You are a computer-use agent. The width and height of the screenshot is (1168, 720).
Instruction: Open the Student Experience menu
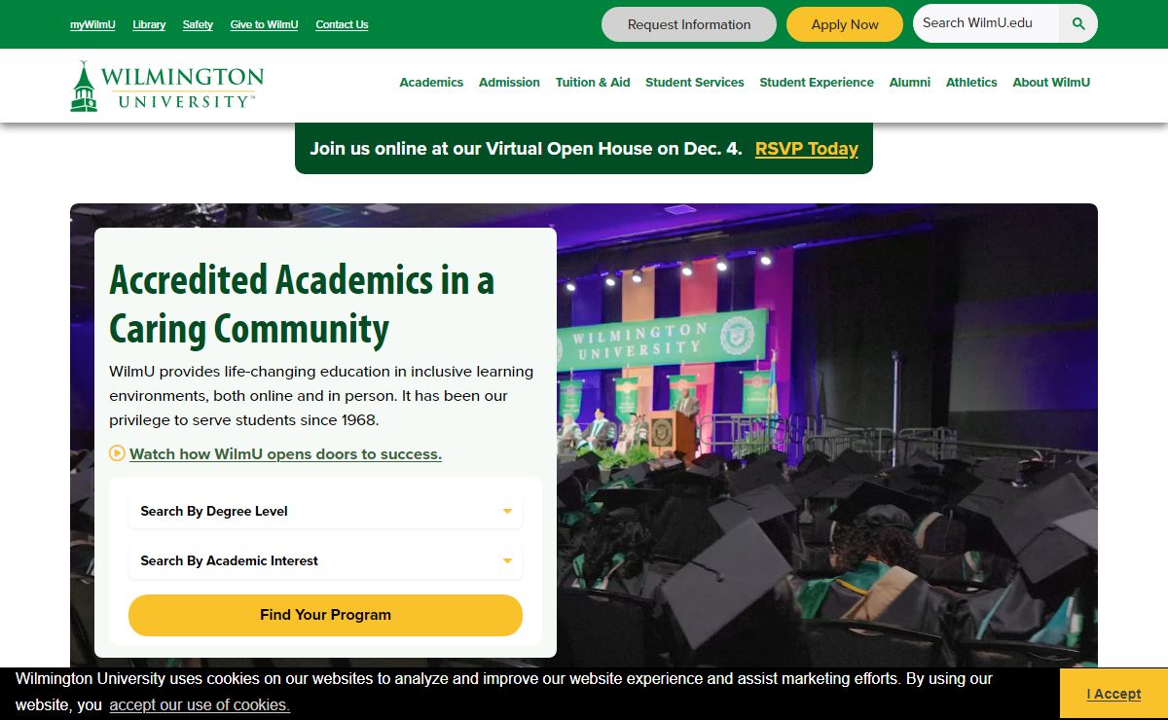click(817, 83)
